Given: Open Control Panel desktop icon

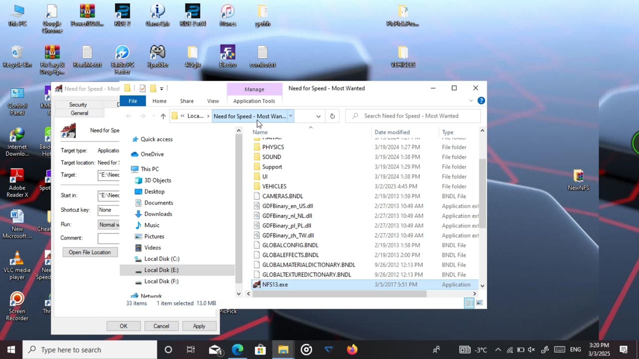Looking at the screenshot, I should 17,101.
